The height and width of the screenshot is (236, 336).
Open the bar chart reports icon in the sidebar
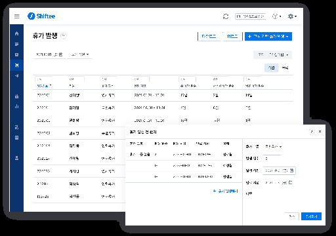[x=16, y=106]
